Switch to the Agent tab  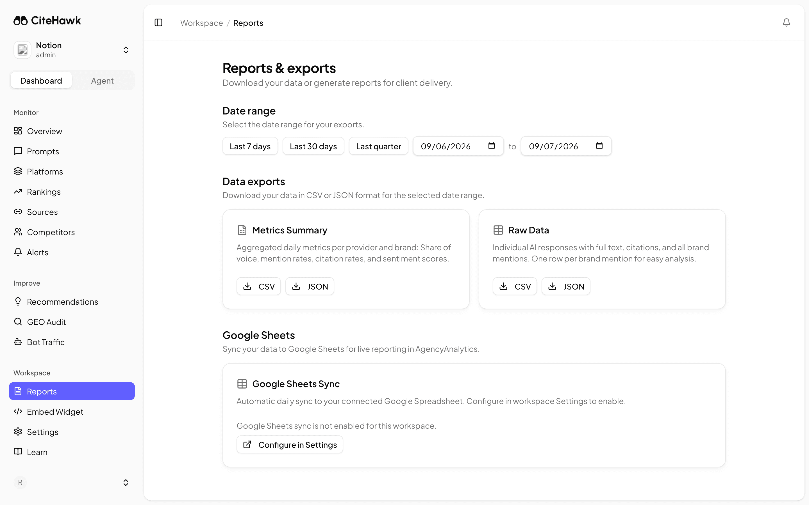coord(102,81)
